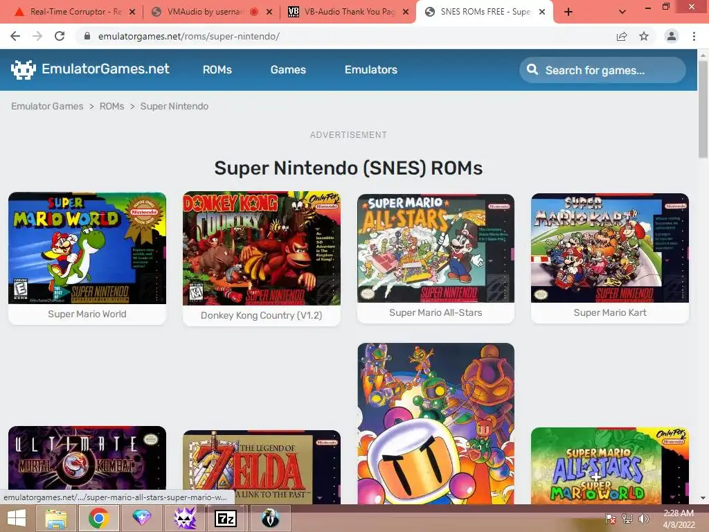Open the suited-figure taskbar app
Image resolution: width=709 pixels, height=532 pixels.
click(x=270, y=518)
